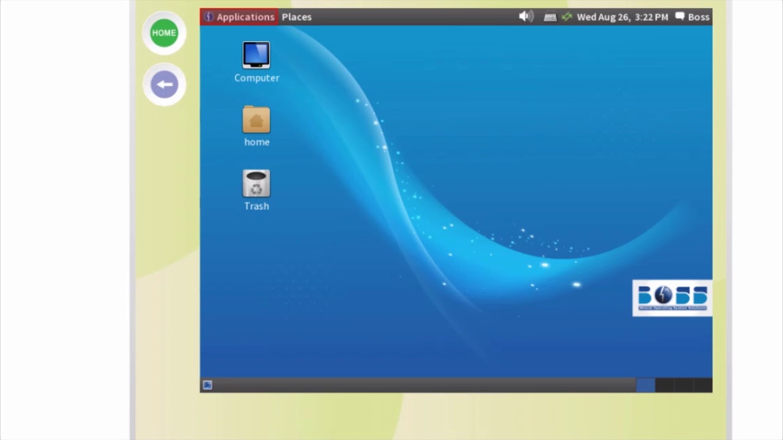Select the Trash desktop icon
This screenshot has height=440, width=783.
pyautogui.click(x=256, y=190)
